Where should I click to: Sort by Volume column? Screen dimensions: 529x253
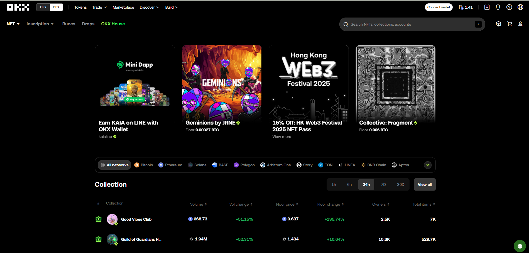(x=199, y=204)
